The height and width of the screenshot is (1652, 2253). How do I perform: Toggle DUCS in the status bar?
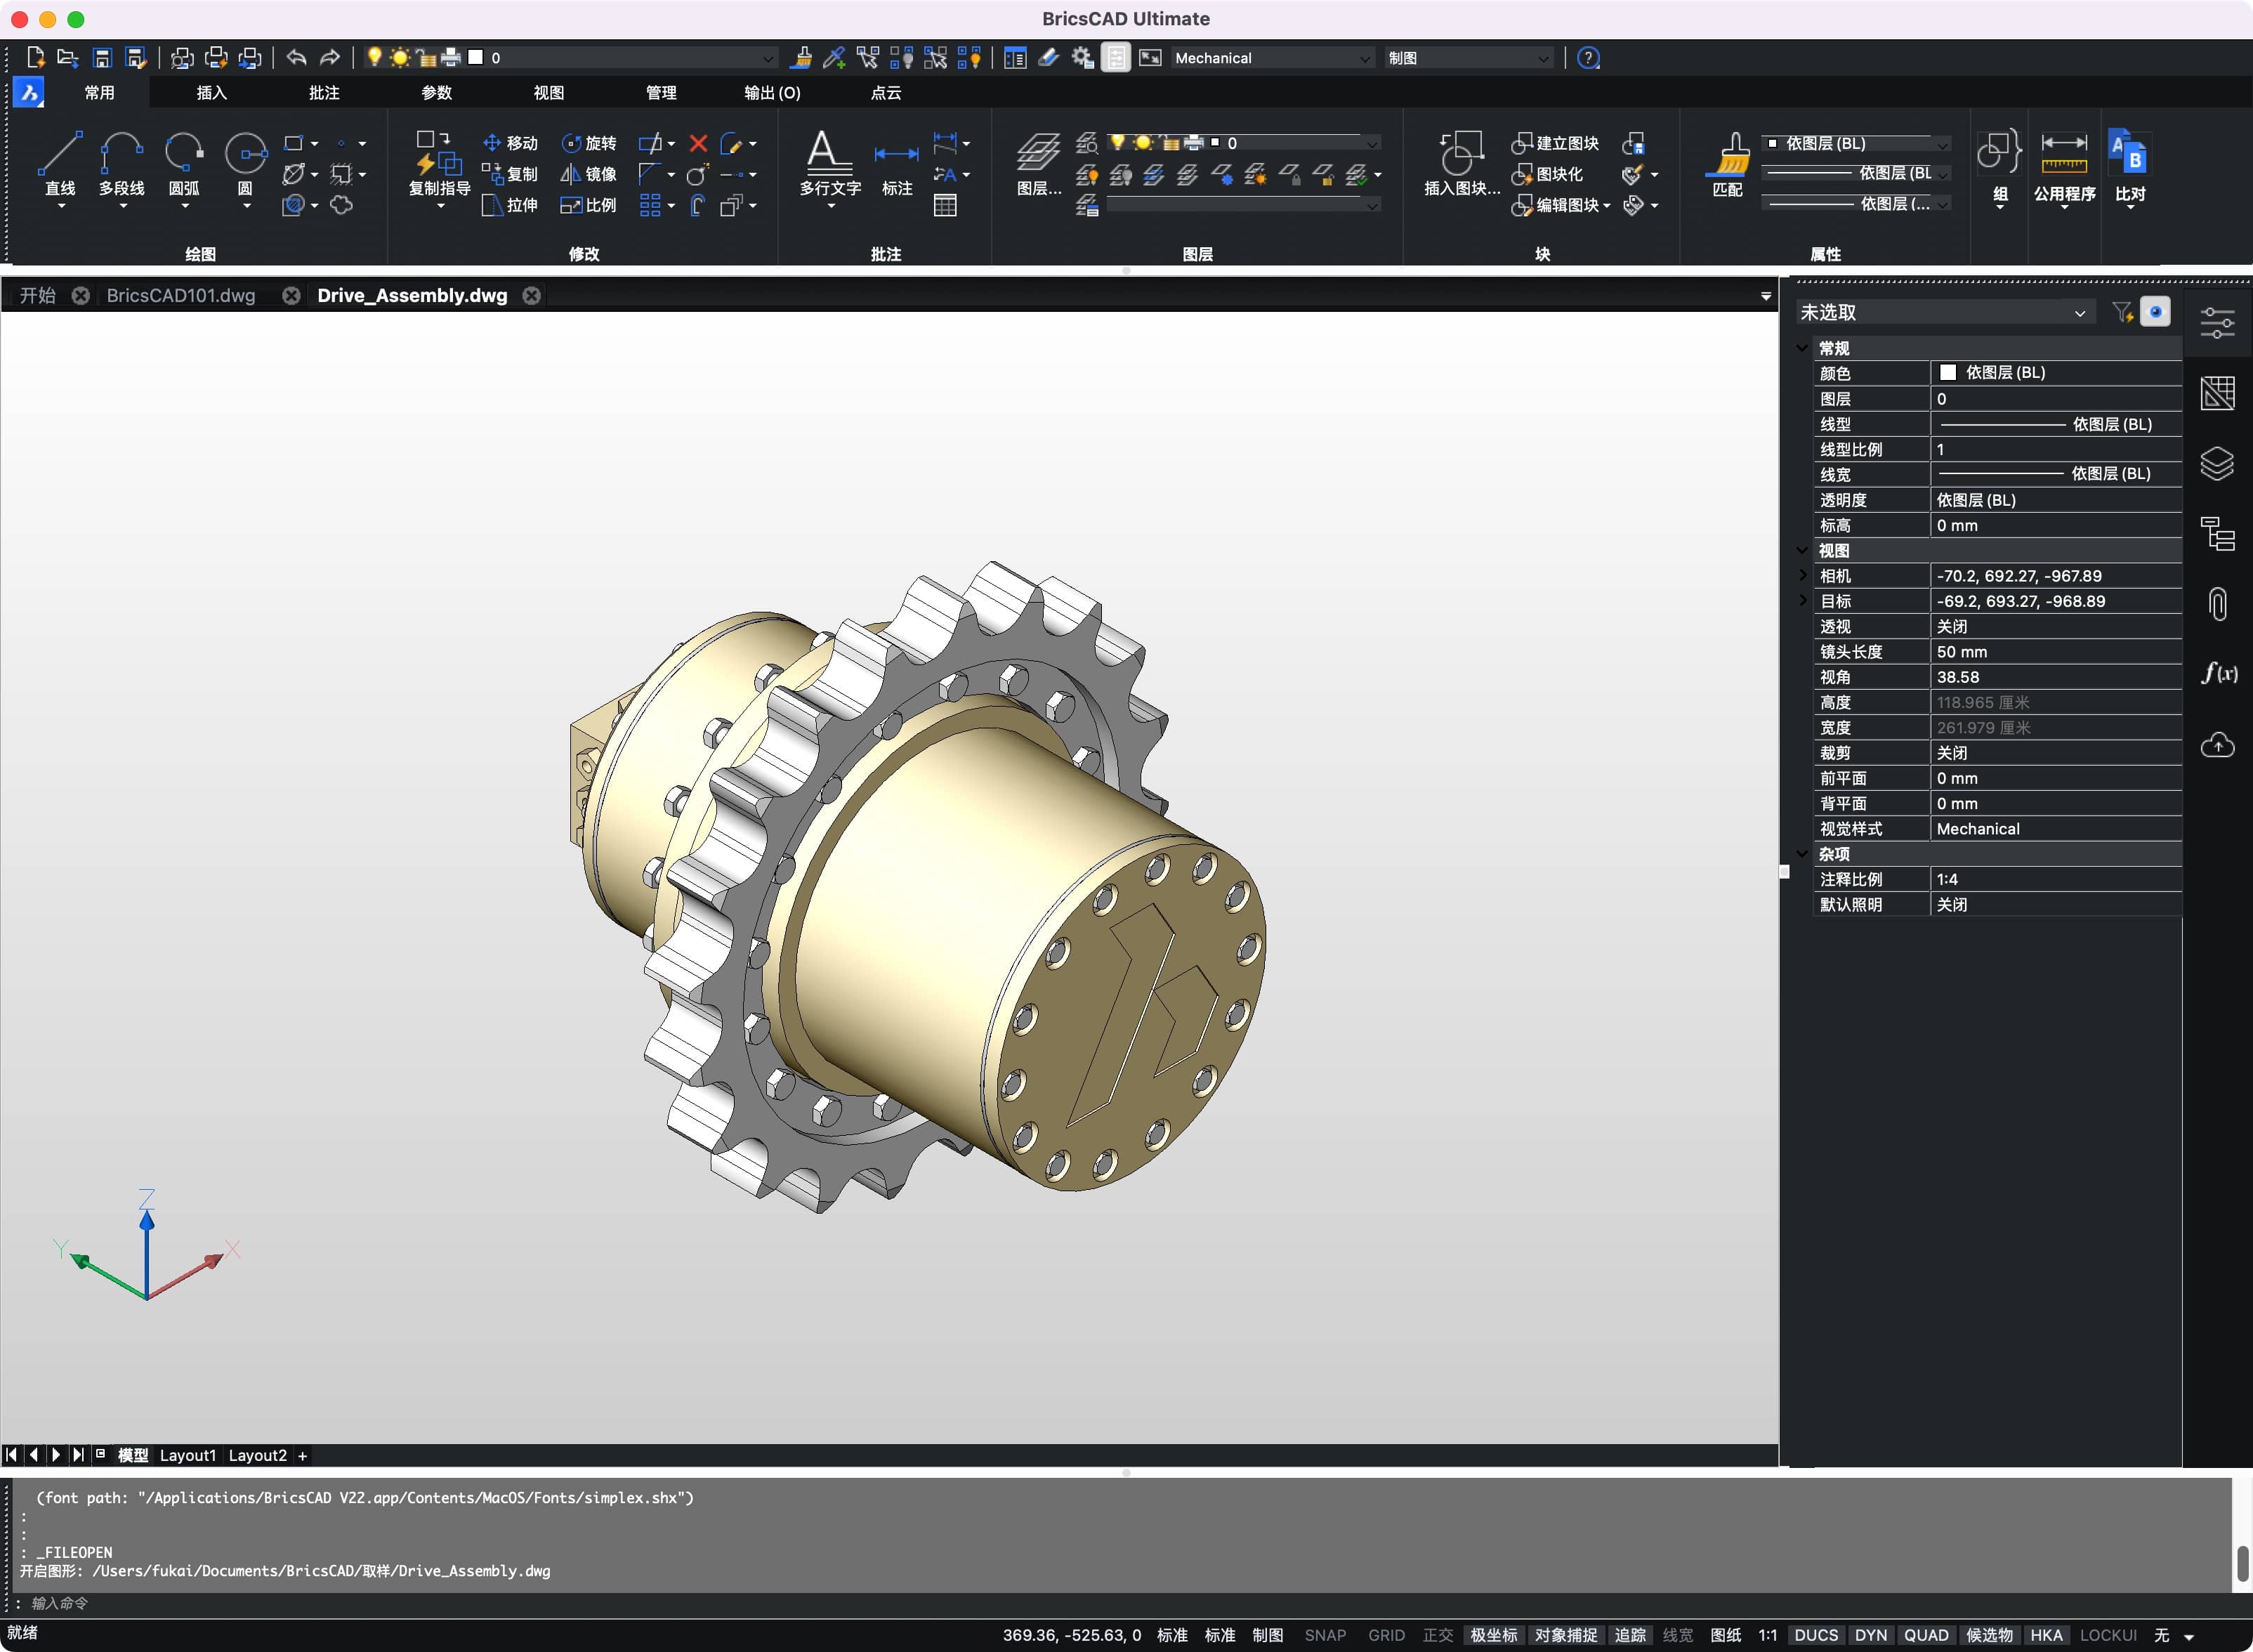1816,1635
